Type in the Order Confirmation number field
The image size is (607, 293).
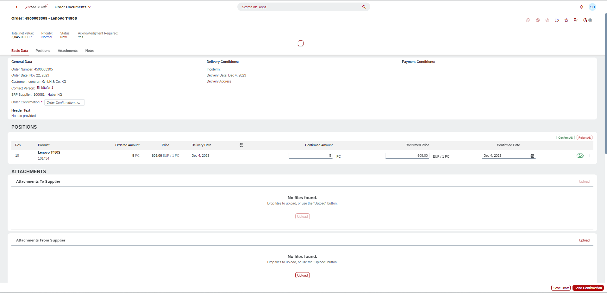64,102
